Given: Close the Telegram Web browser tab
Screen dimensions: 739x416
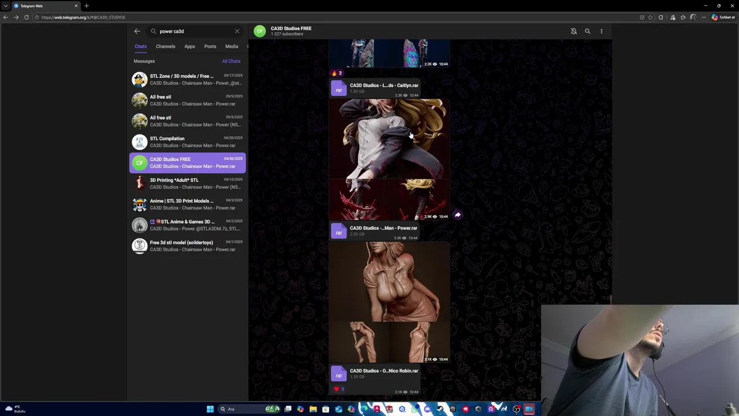Looking at the screenshot, I should point(76,6).
